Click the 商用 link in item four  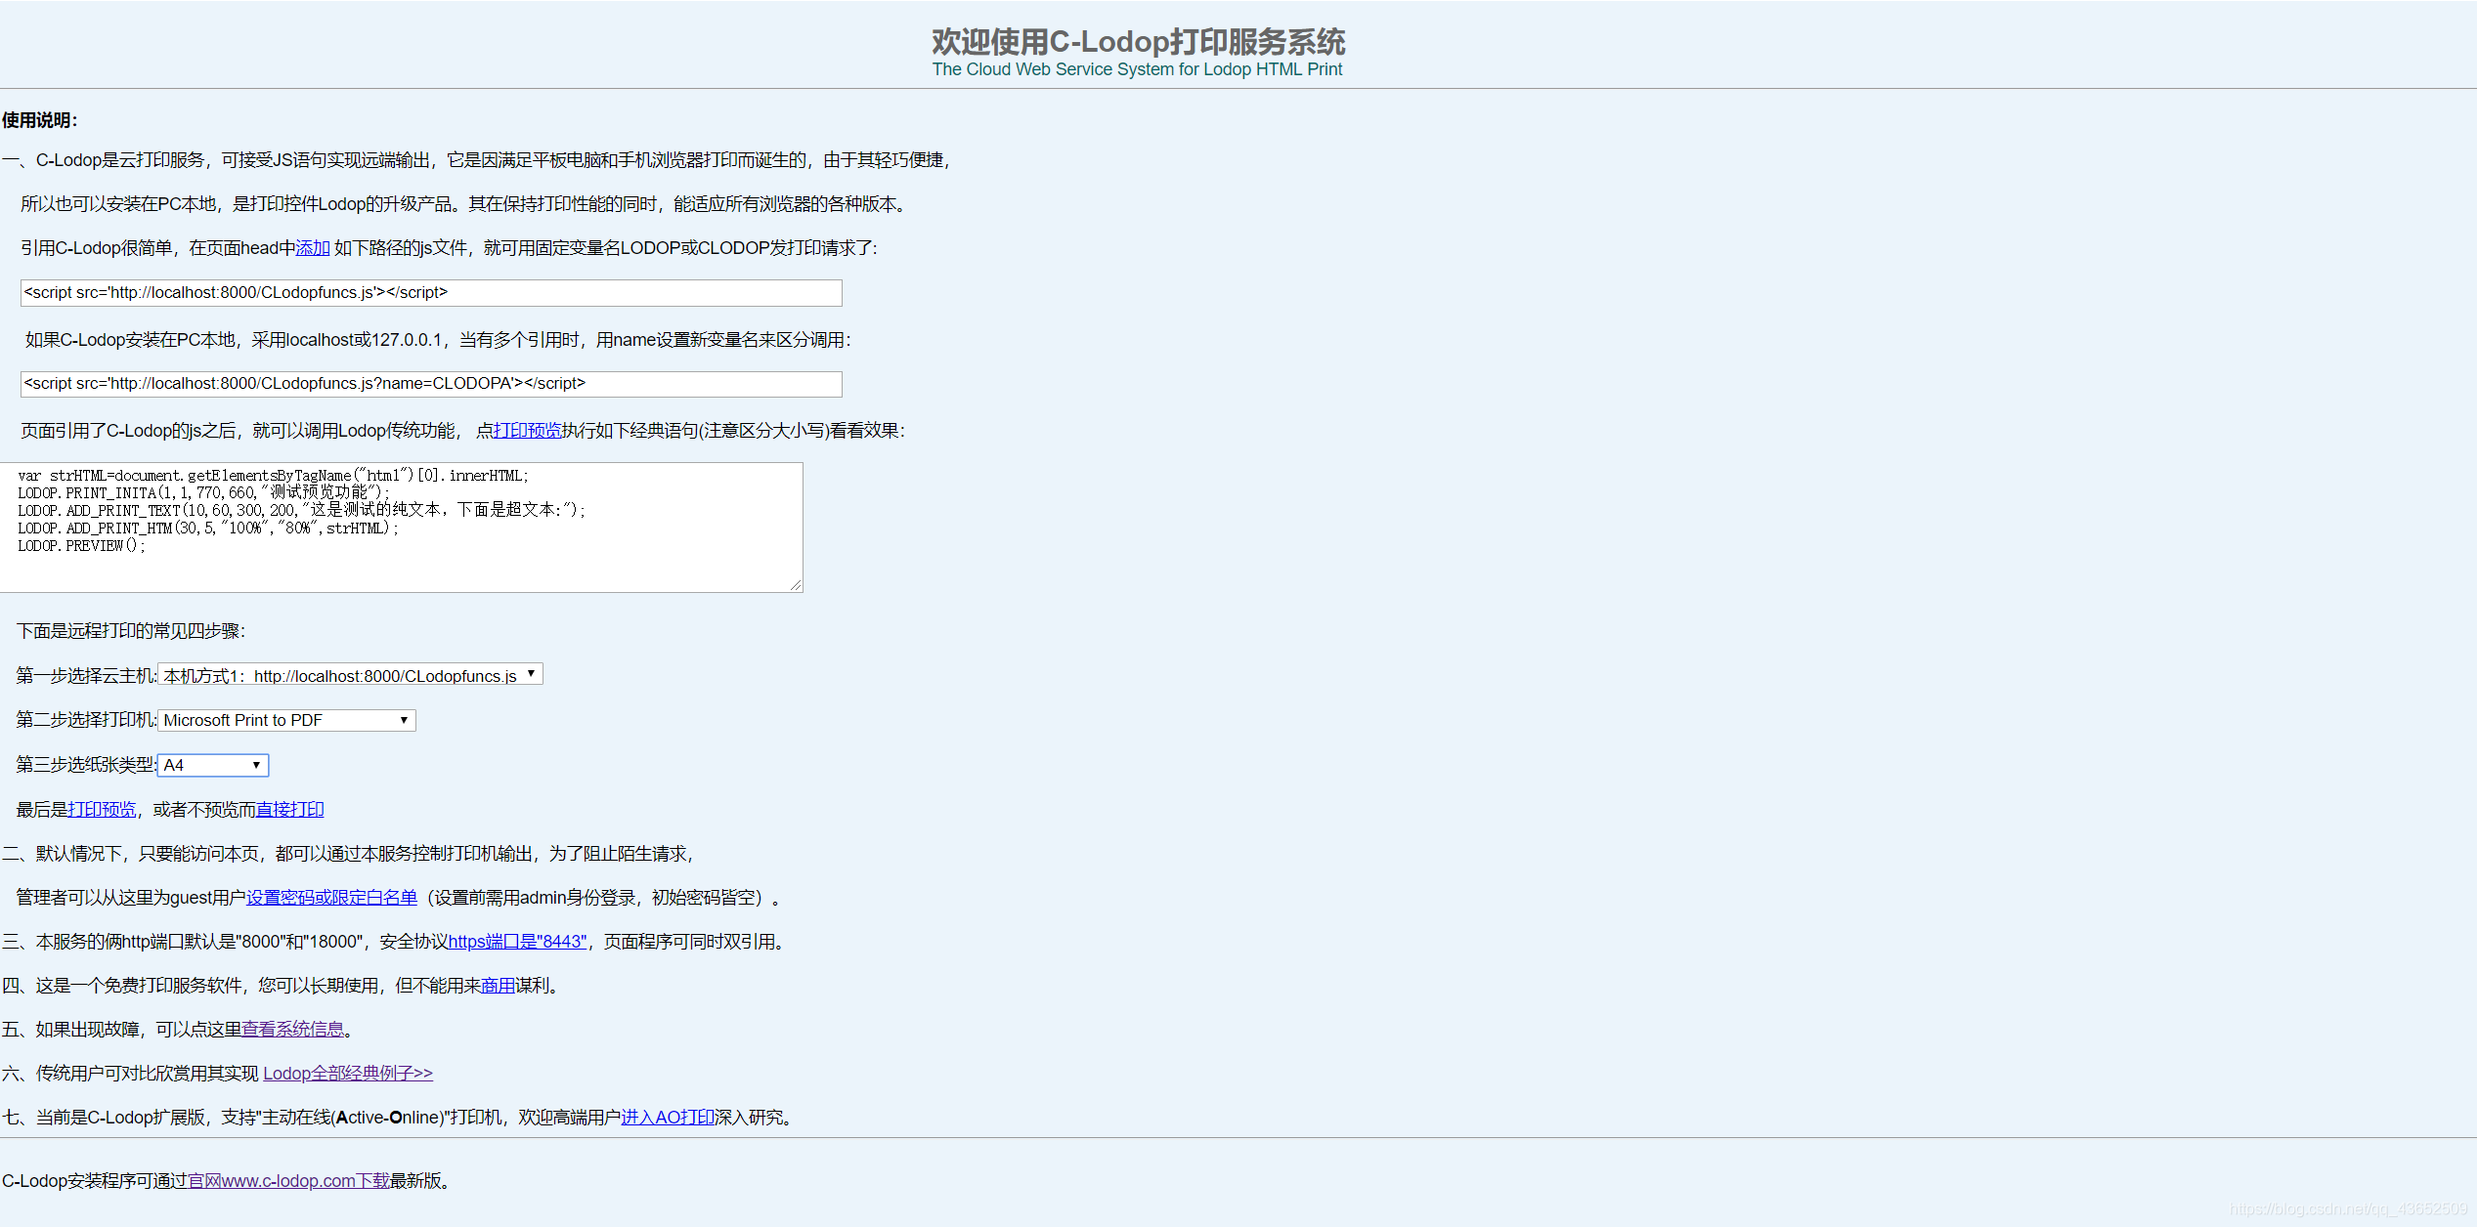(x=497, y=985)
